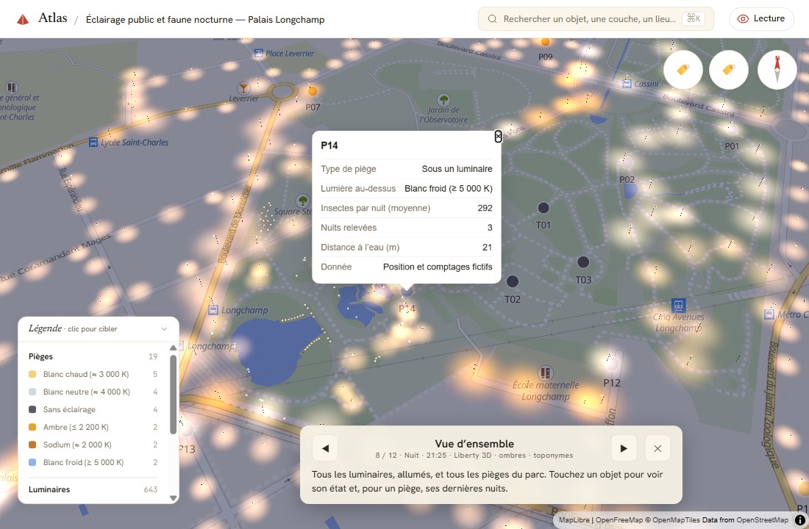Select the P07 orange trap marker
This screenshot has width=809, height=529.
coord(313,91)
